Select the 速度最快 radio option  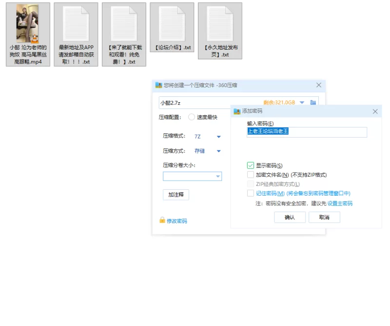(191, 117)
